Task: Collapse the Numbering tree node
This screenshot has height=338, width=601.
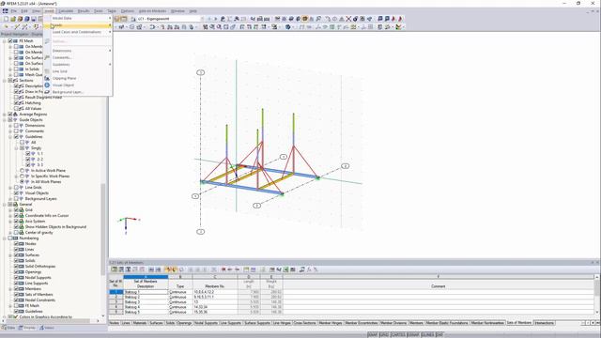Action: tap(5, 238)
